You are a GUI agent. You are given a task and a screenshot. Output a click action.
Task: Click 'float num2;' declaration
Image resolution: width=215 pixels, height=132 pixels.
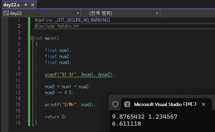pos(58,56)
